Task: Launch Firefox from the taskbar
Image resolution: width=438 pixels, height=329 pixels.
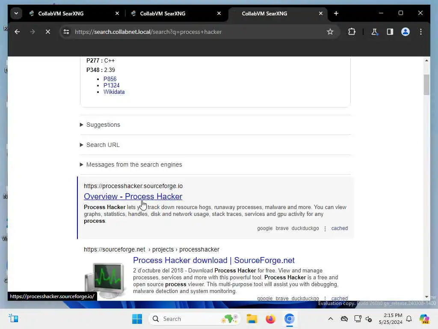Action: click(x=270, y=319)
